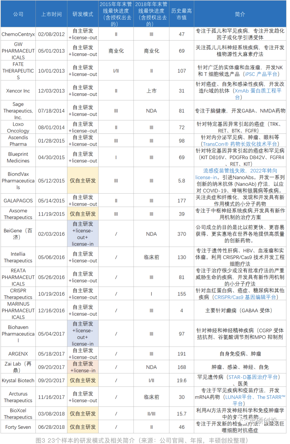Select the BeiGene（百济）company cell

pyautogui.click(x=18, y=234)
